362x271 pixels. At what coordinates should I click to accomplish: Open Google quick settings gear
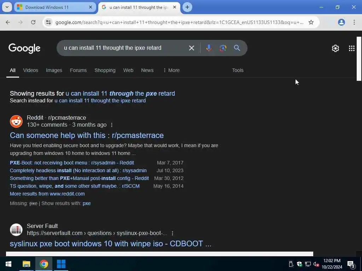pos(335,48)
